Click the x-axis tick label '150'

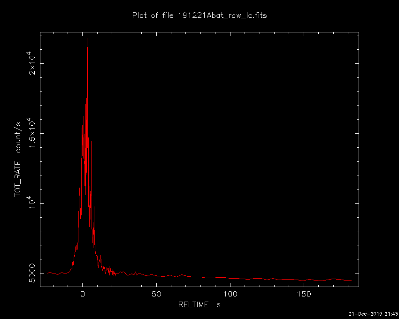pos(304,294)
